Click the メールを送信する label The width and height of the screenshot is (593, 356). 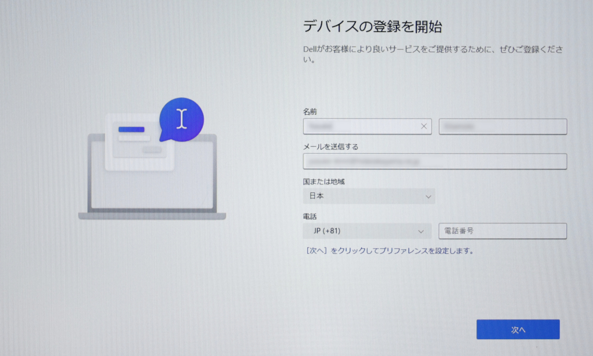(330, 147)
